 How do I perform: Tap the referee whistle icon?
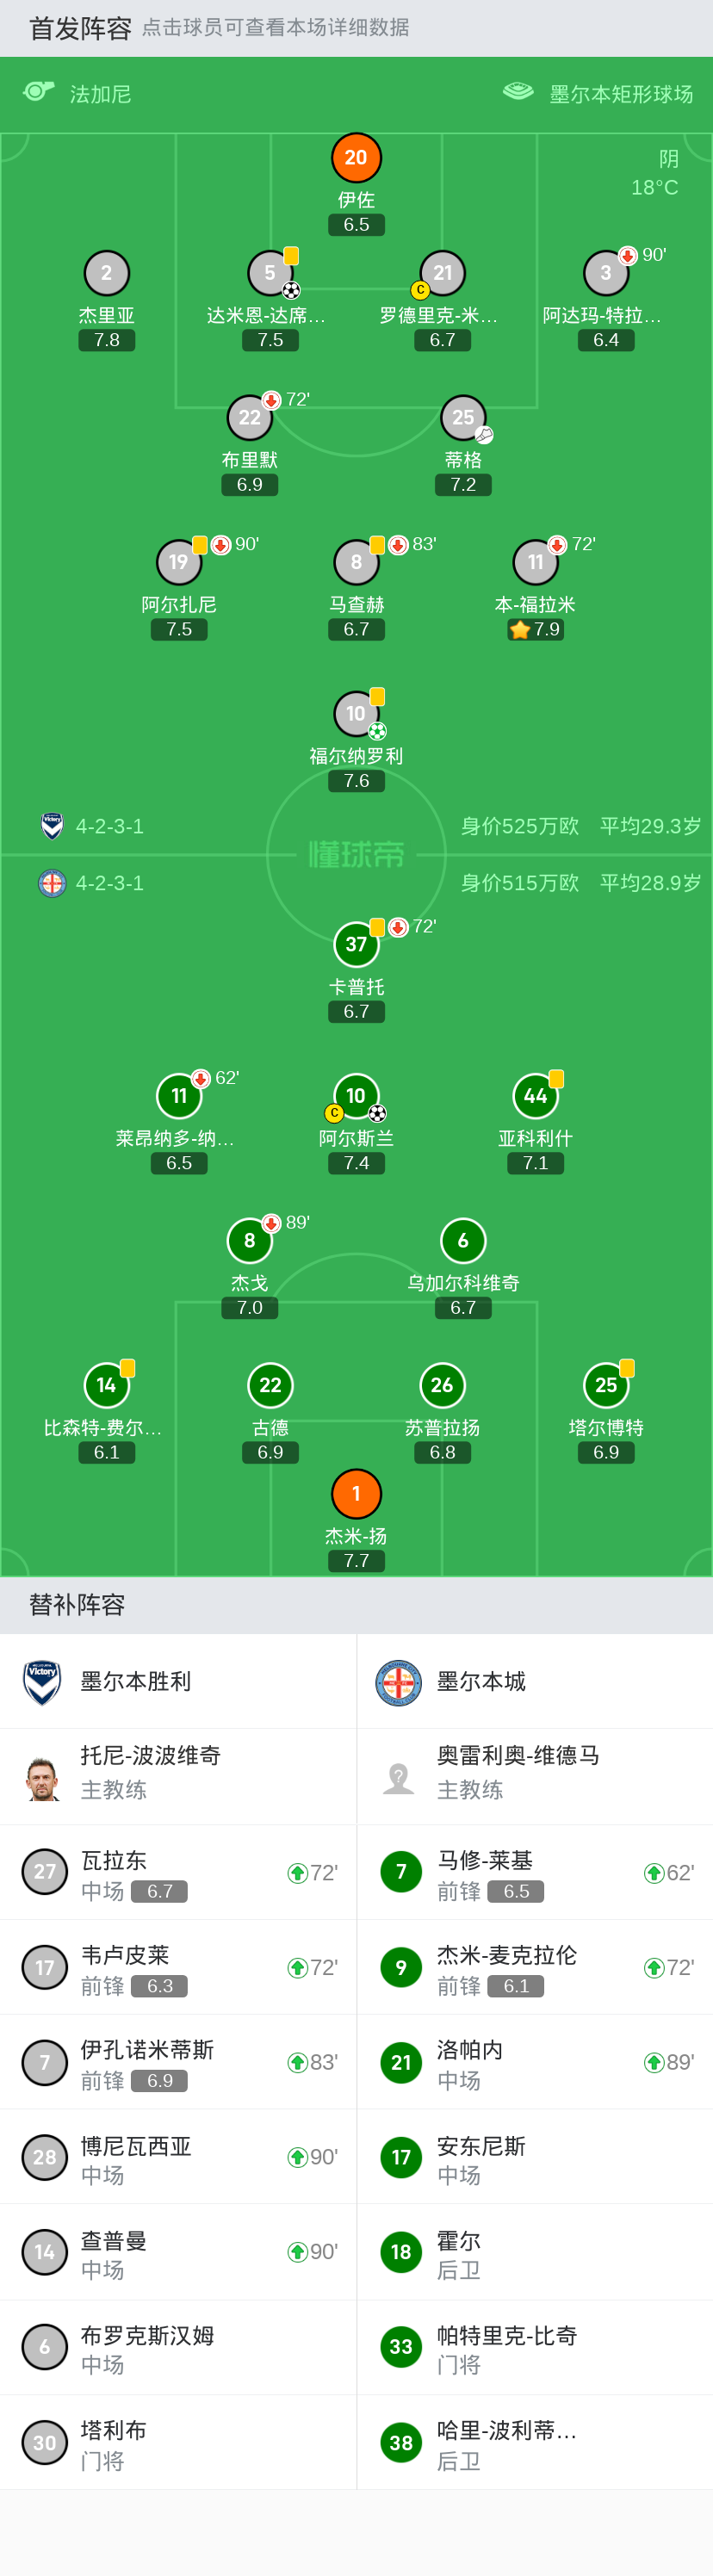(39, 93)
